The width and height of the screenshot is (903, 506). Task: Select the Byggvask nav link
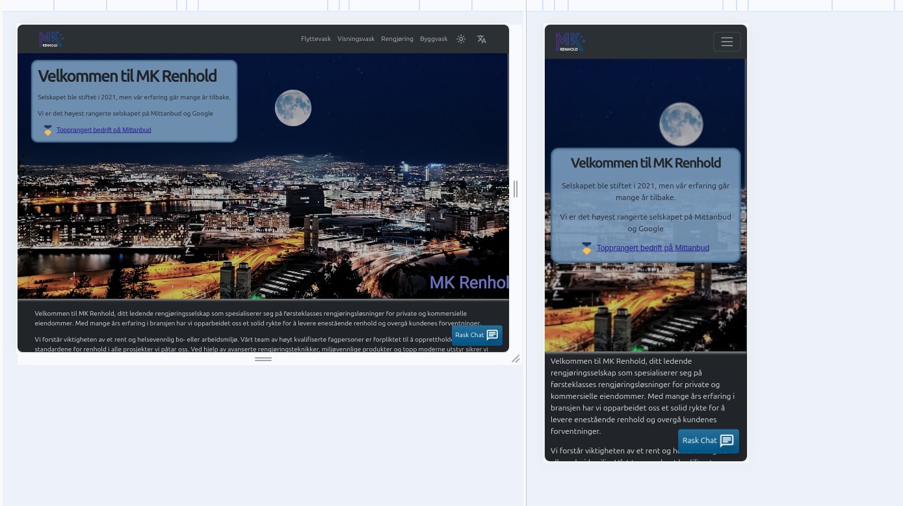point(434,39)
